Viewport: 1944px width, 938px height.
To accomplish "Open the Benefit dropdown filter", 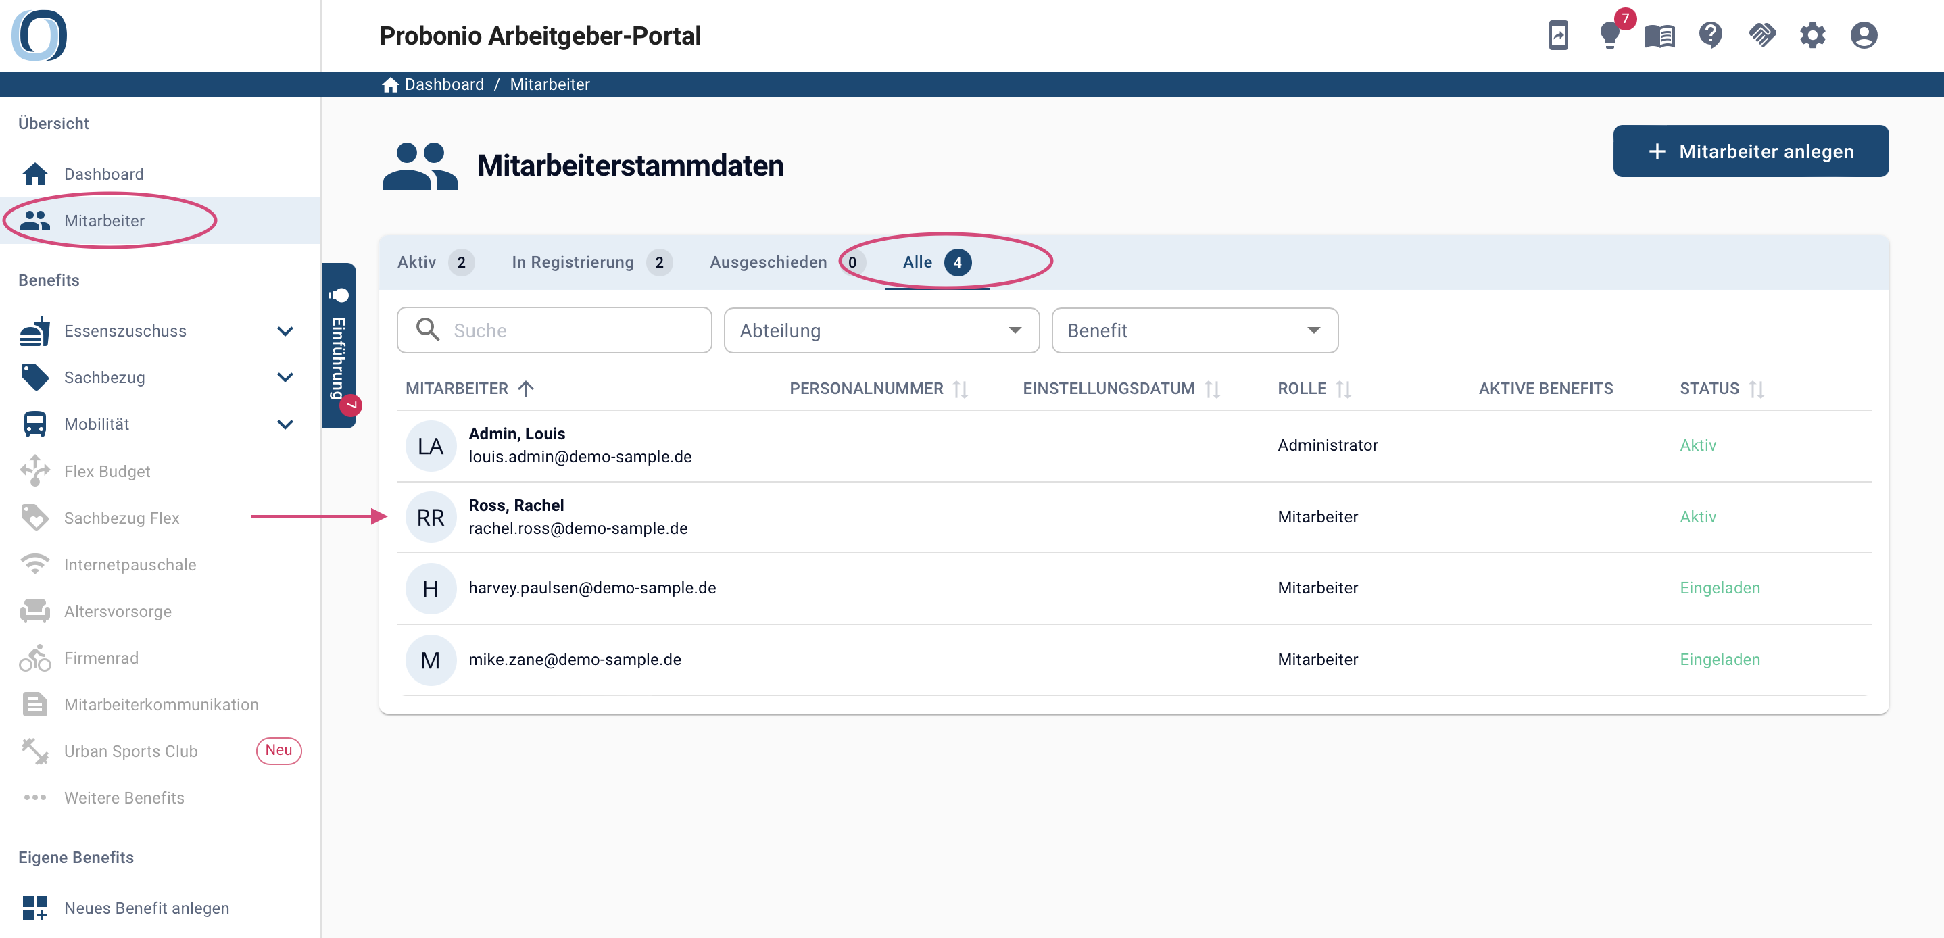I will tap(1194, 330).
